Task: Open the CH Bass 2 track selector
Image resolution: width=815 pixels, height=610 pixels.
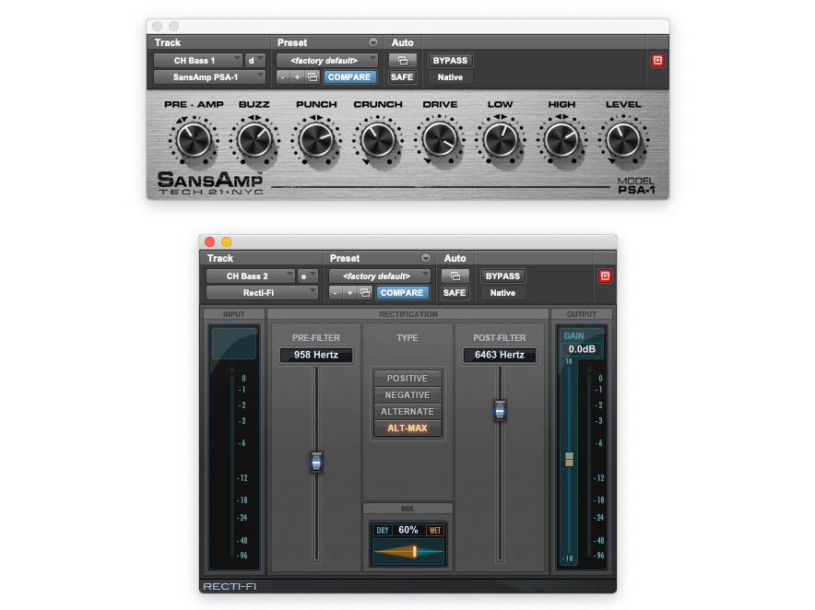Action: tap(251, 276)
